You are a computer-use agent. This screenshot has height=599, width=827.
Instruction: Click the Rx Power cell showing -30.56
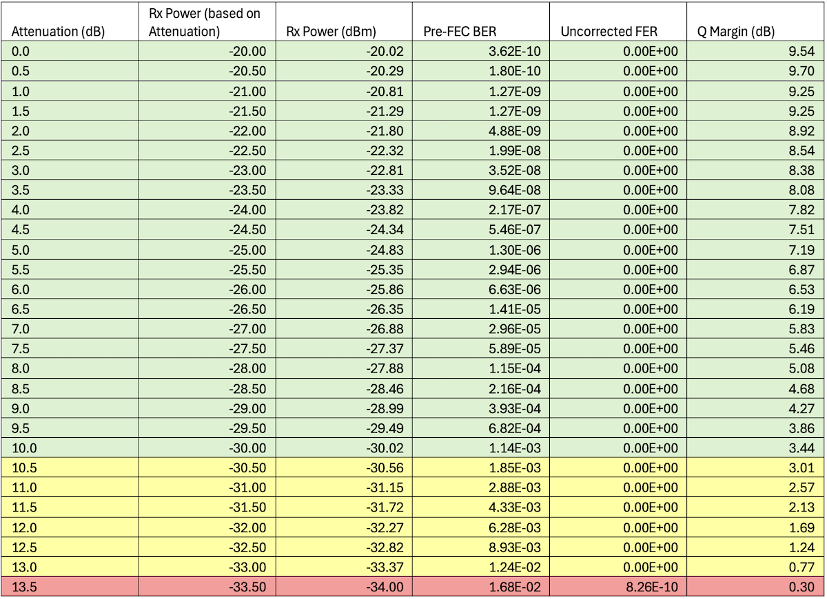pyautogui.click(x=344, y=468)
